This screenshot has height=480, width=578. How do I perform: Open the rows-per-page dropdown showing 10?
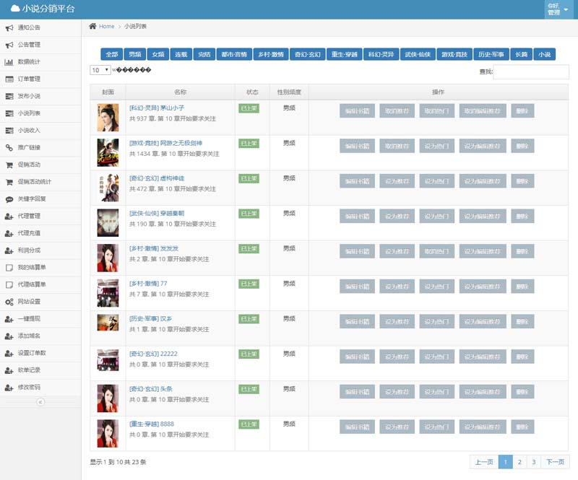pos(100,70)
